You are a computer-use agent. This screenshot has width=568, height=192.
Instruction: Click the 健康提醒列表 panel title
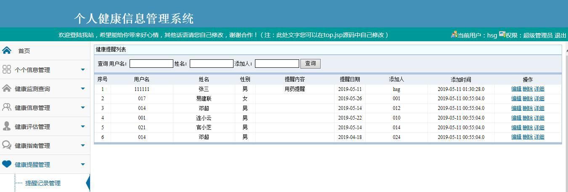(x=111, y=50)
